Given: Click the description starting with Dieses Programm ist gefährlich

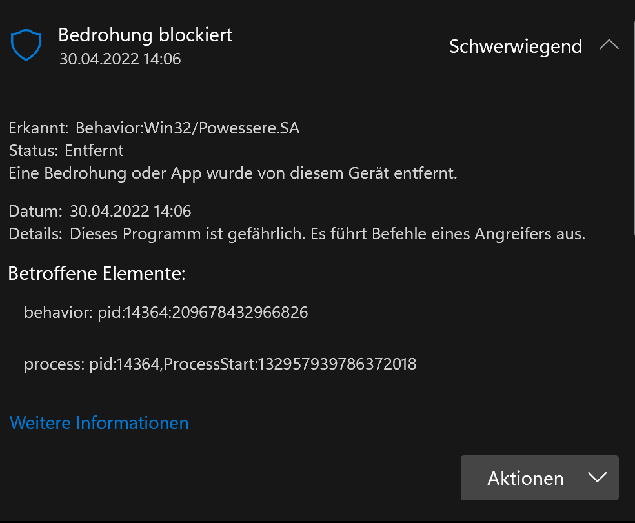Looking at the screenshot, I should click(327, 234).
